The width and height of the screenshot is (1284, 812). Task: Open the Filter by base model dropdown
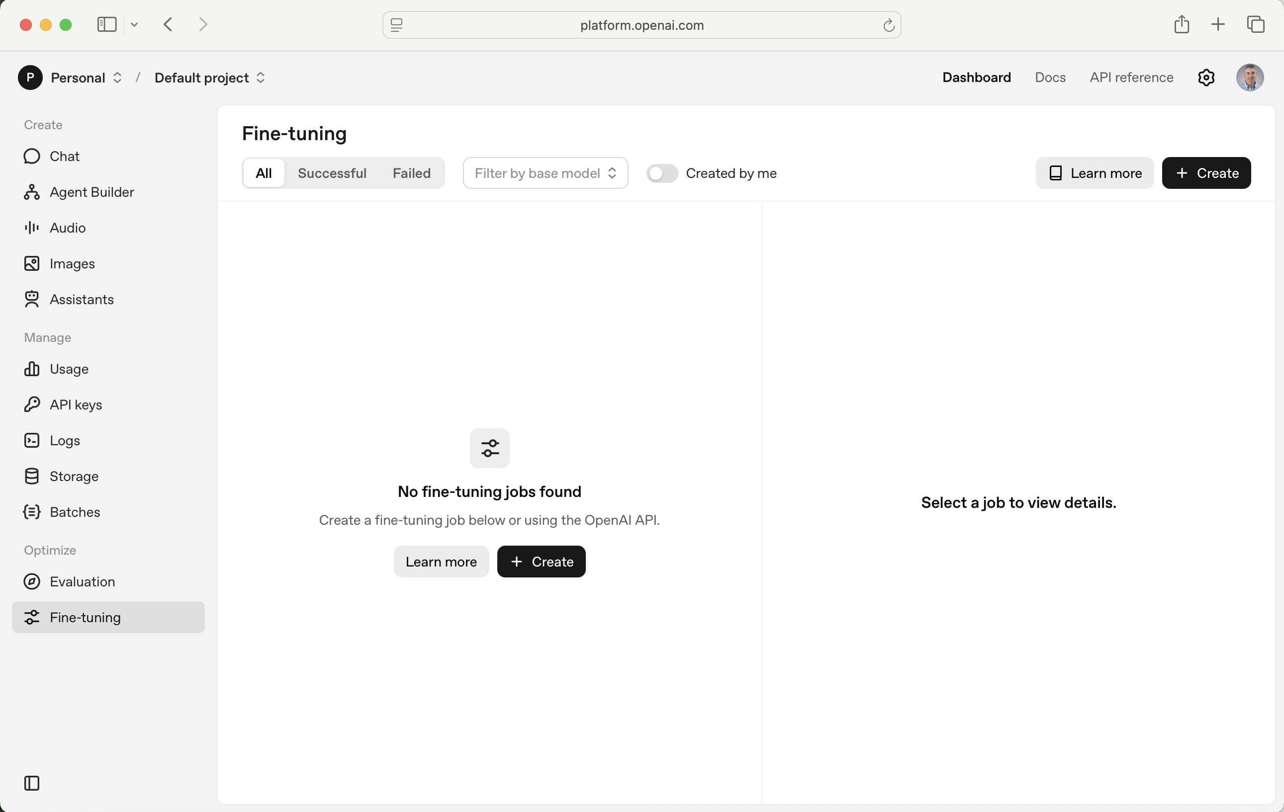point(545,173)
